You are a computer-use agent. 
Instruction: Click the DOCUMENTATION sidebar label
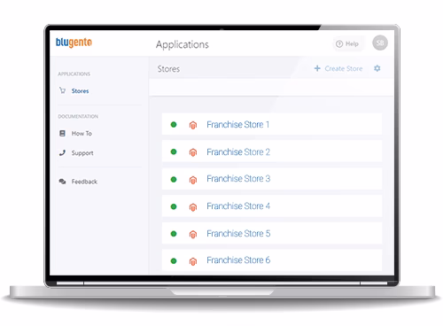(x=78, y=116)
